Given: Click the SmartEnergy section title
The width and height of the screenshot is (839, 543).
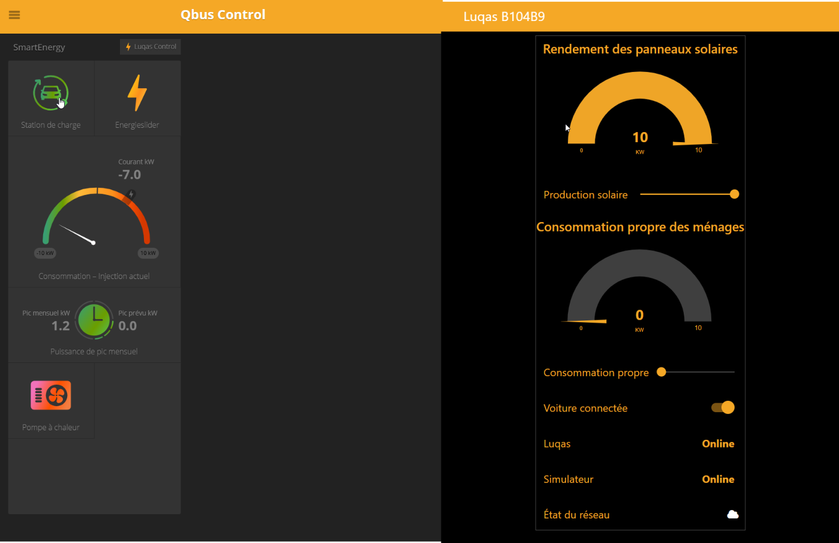Looking at the screenshot, I should click(x=39, y=47).
